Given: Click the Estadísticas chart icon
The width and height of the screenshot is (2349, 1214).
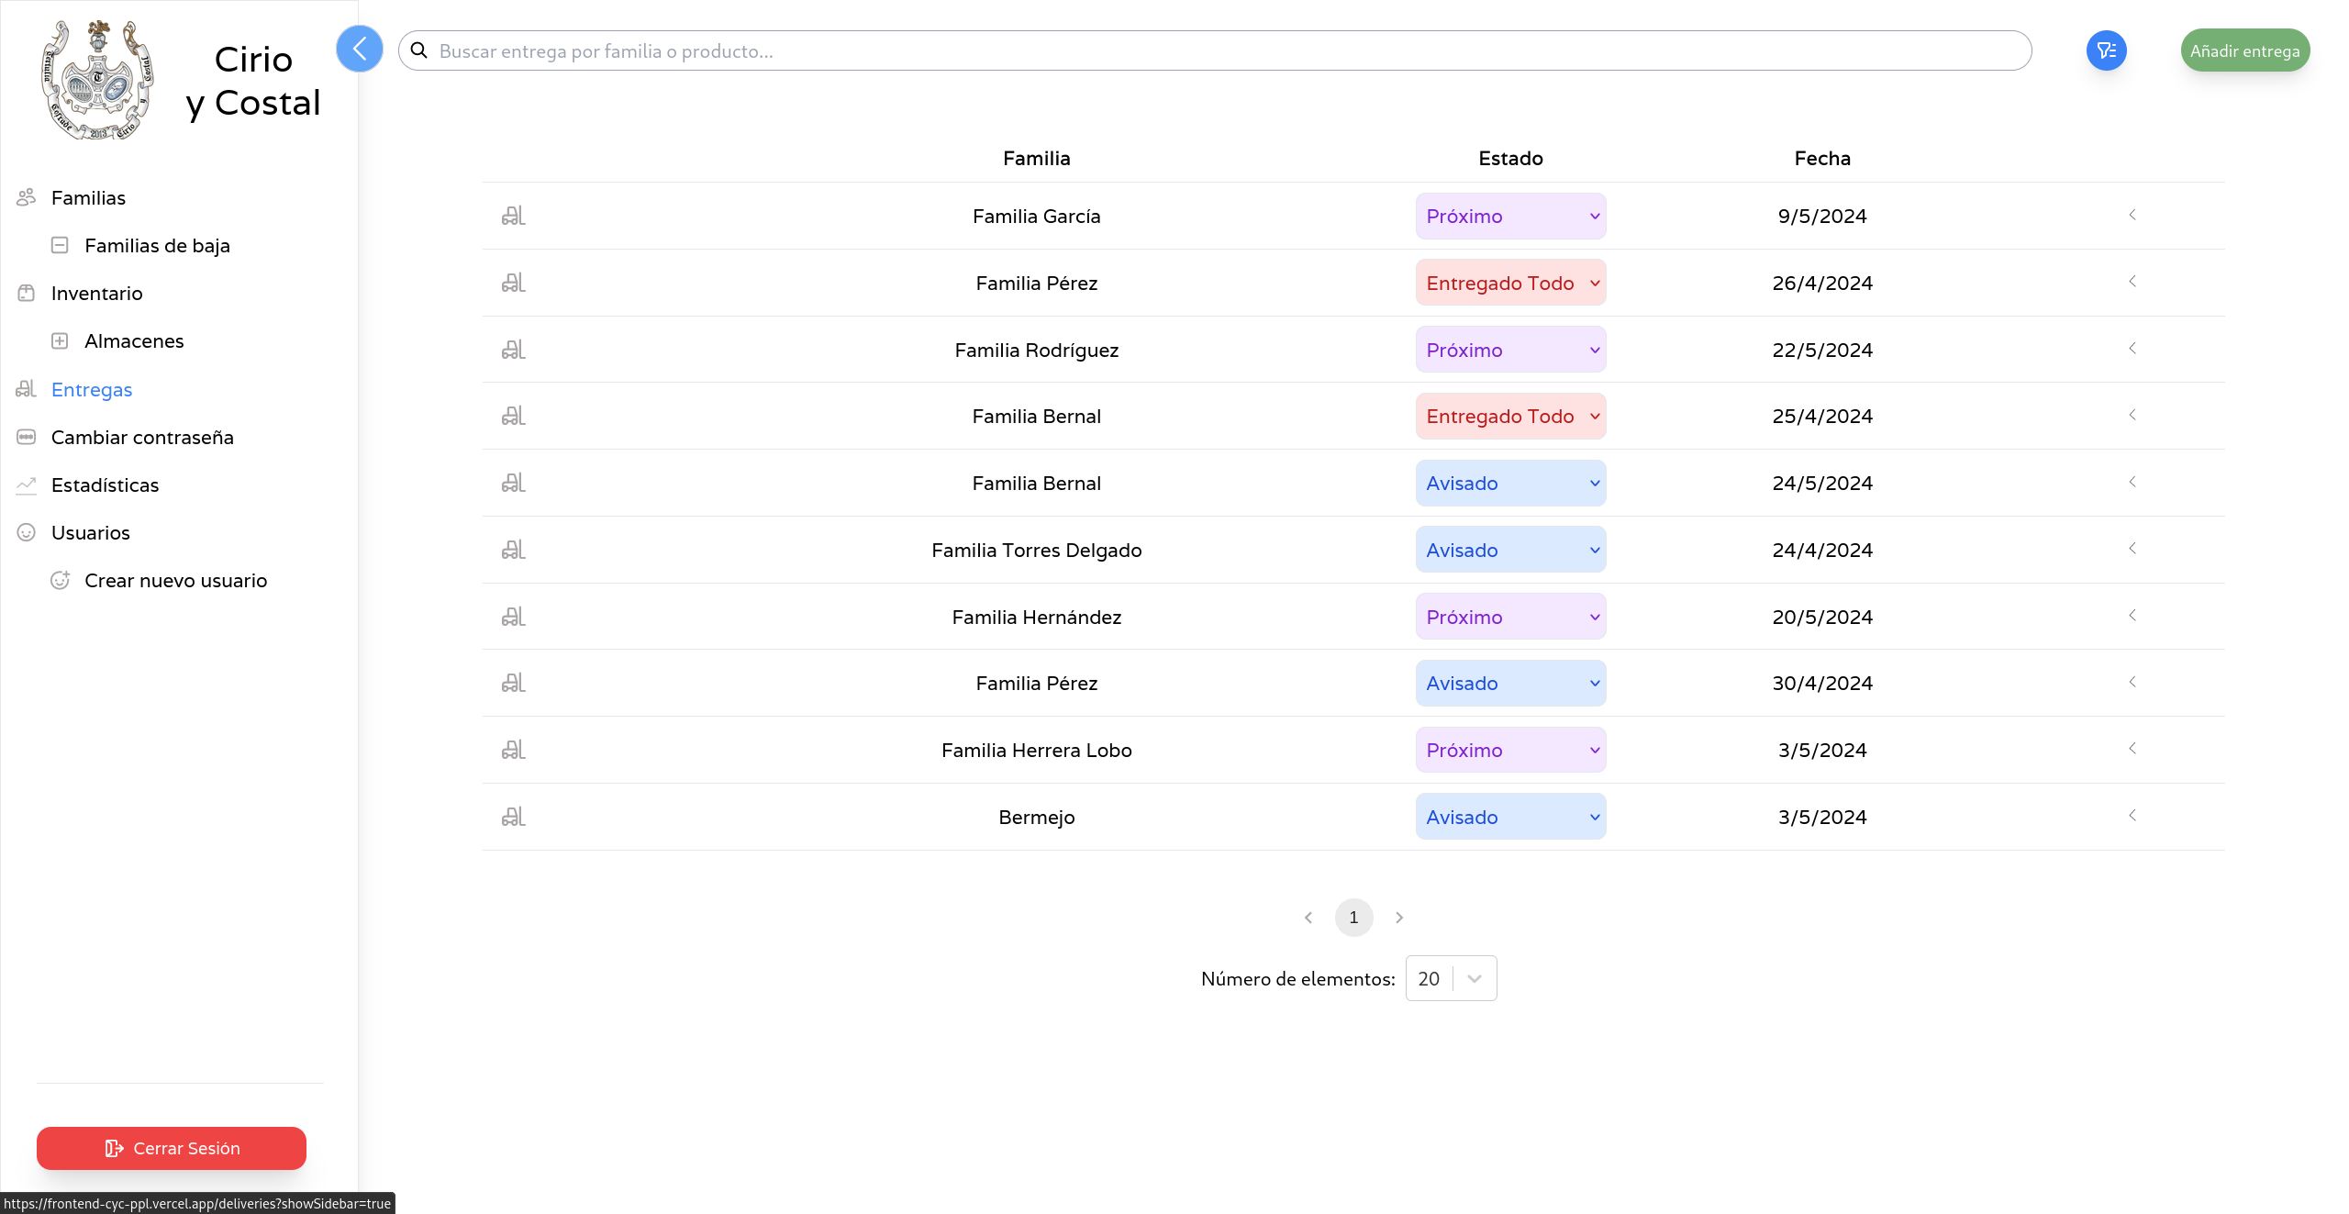Looking at the screenshot, I should point(26,484).
